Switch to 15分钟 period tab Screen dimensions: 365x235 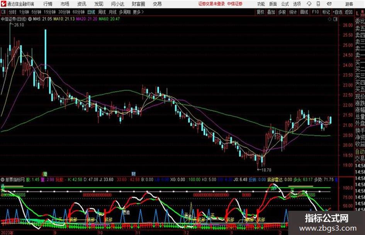pos(49,12)
